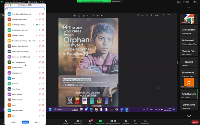
Task: Open Chat in the Zoom toolbar
Action: pyautogui.click(x=90, y=122)
